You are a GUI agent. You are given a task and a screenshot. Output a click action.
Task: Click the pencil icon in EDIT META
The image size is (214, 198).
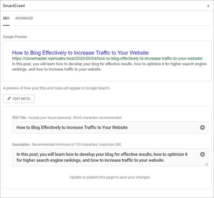click(9, 99)
